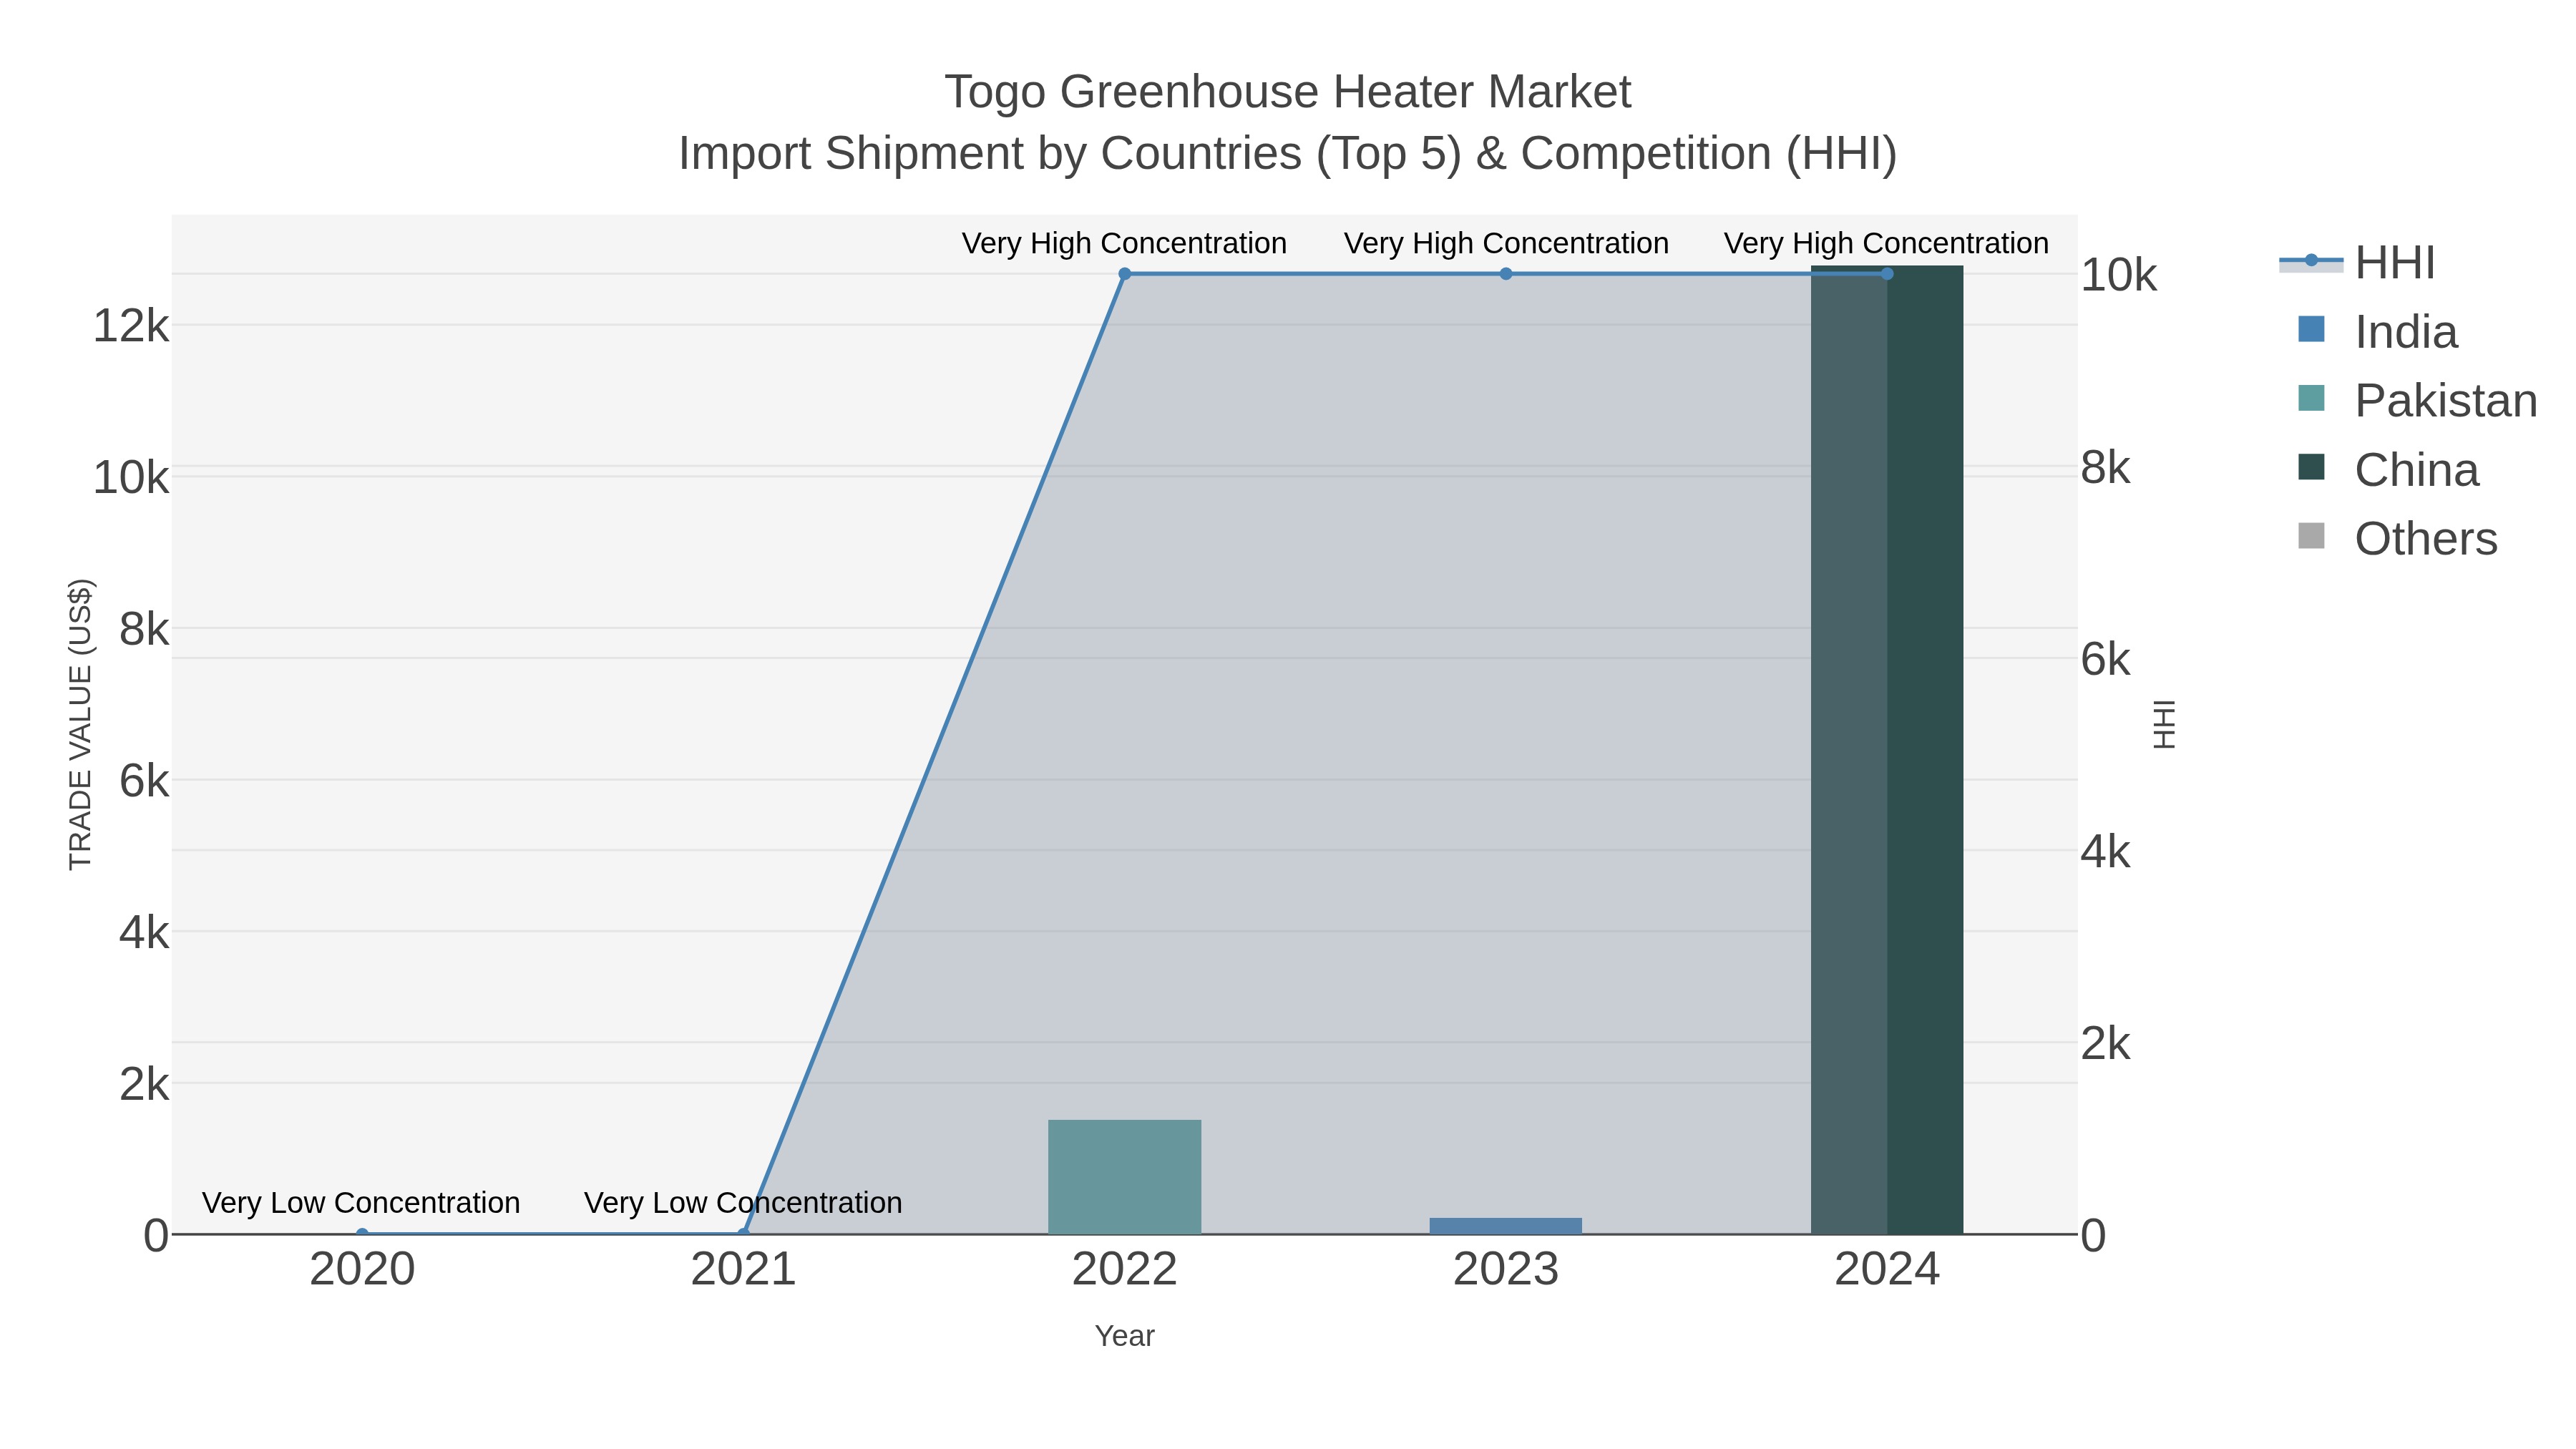The image size is (2576, 1449).
Task: Click the HHI data point at 2022
Action: point(1124,274)
